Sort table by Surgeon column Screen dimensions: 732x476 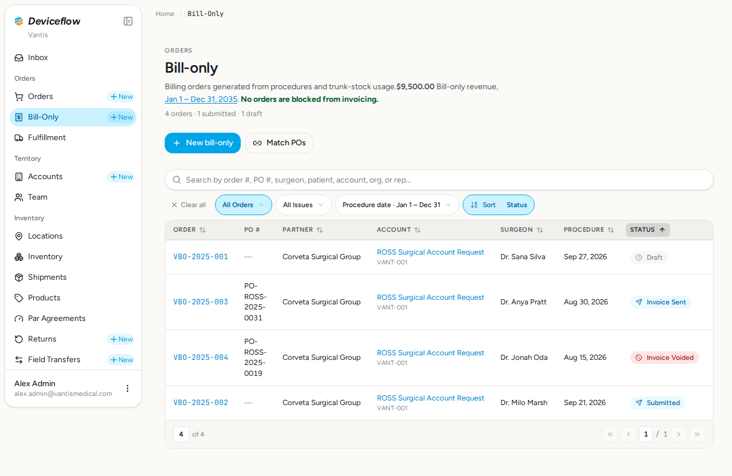pos(522,230)
